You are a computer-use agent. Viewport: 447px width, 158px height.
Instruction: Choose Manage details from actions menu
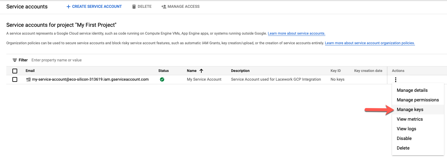pyautogui.click(x=418, y=90)
